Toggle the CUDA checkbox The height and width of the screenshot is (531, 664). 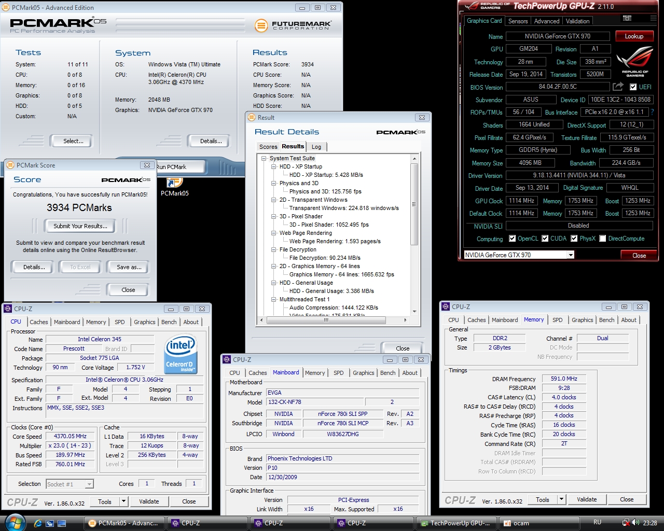coord(545,239)
